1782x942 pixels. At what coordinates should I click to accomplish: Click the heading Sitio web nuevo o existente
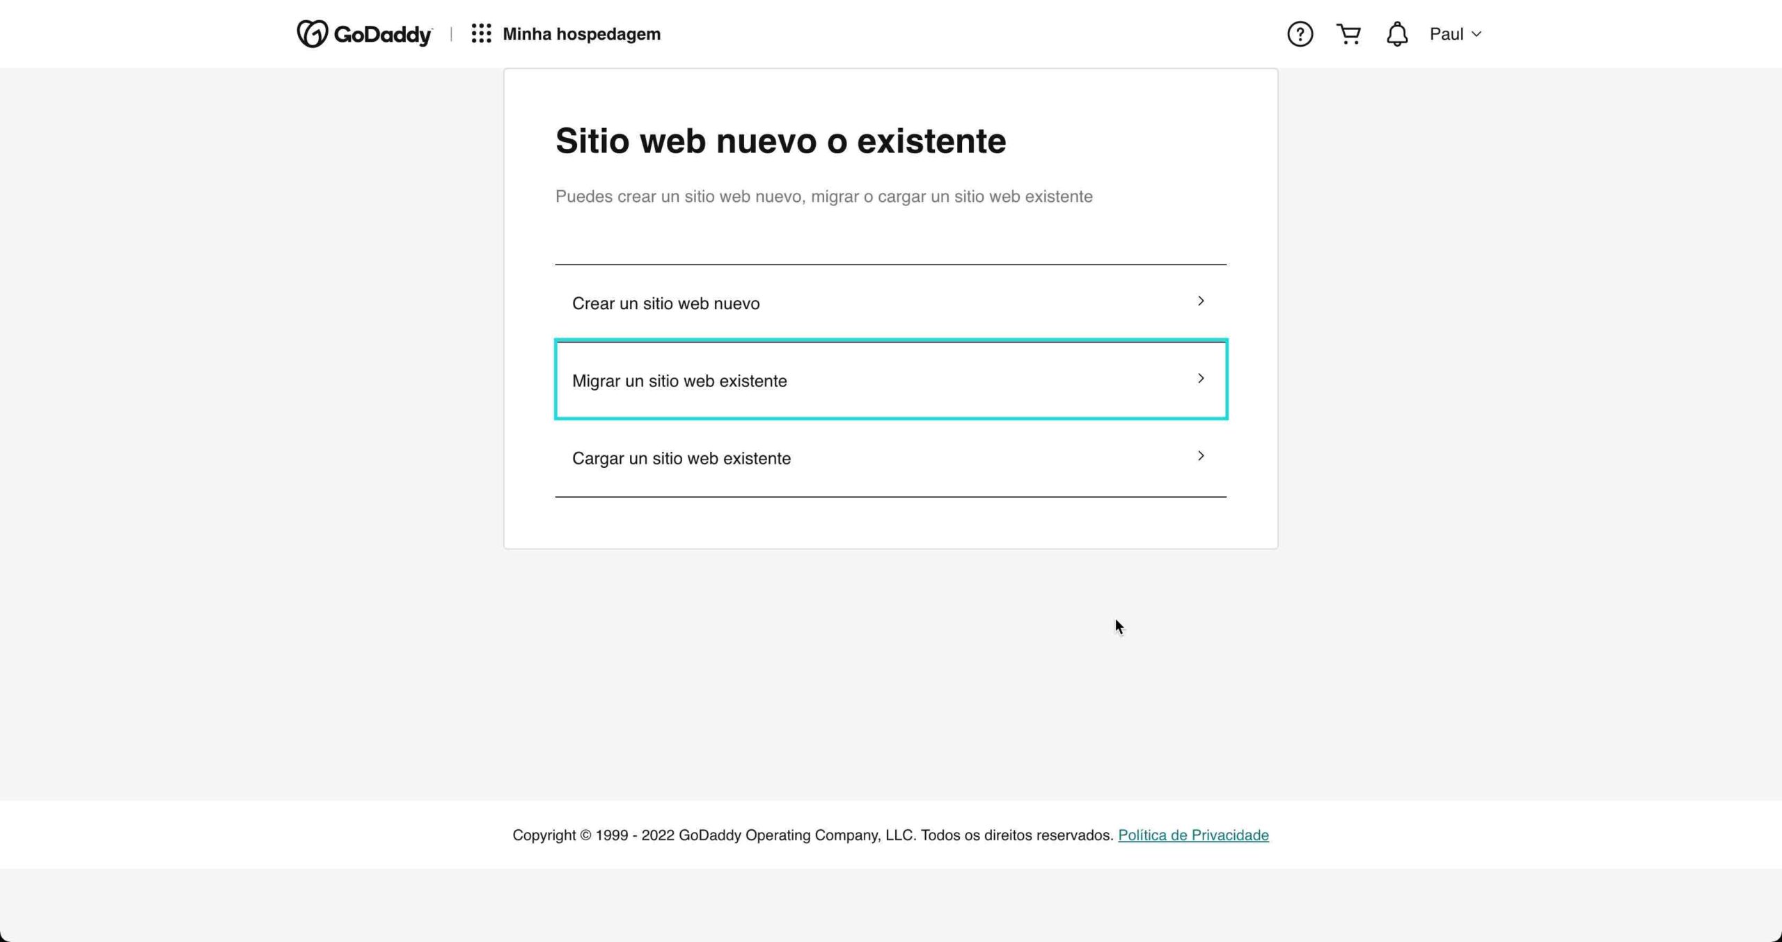780,141
